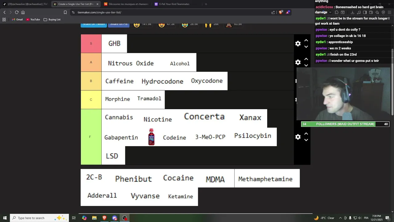Click the Type here to search box
This screenshot has width=394, height=222.
(40, 218)
